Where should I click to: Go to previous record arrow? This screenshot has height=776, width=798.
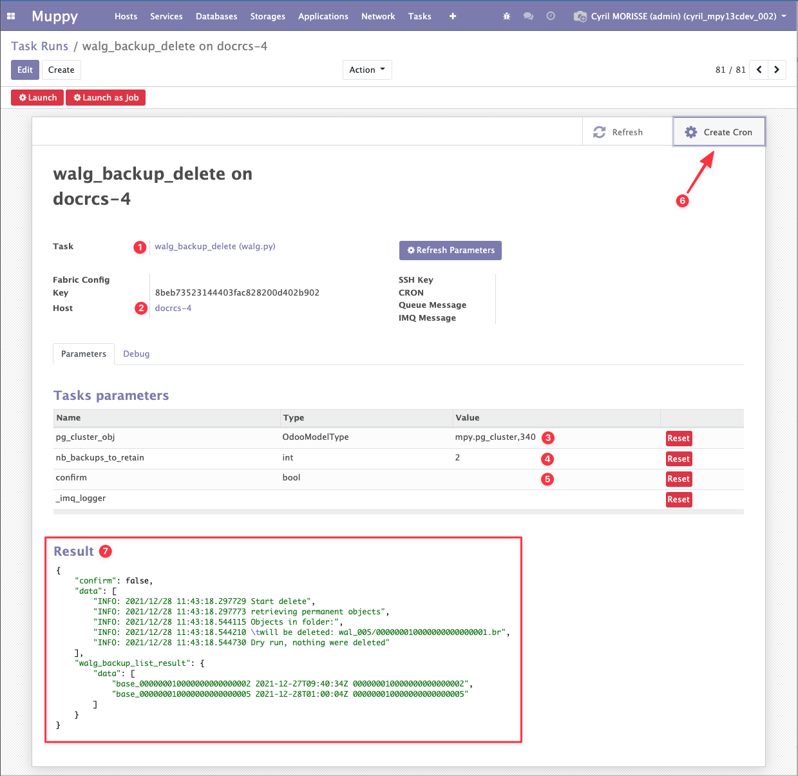(759, 70)
